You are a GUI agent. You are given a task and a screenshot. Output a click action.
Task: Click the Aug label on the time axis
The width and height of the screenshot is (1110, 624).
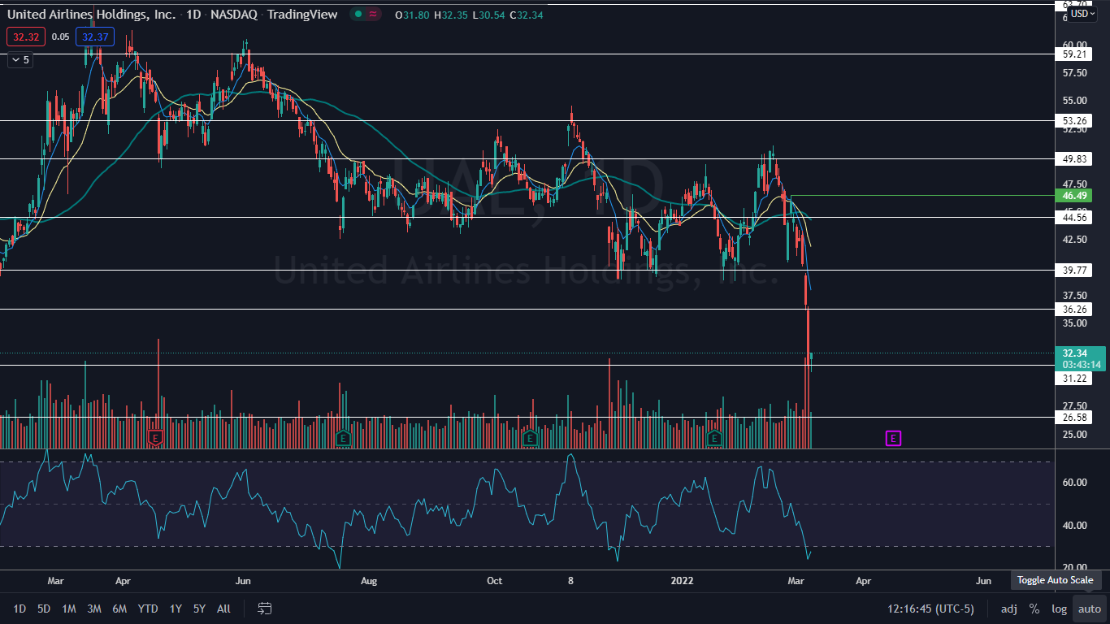(369, 581)
